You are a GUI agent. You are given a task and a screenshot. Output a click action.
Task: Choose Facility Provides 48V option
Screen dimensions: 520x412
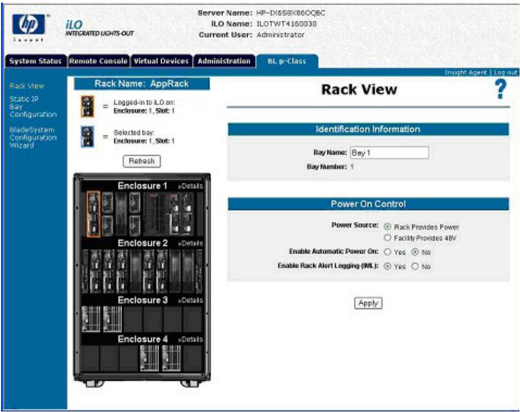pyautogui.click(x=387, y=238)
